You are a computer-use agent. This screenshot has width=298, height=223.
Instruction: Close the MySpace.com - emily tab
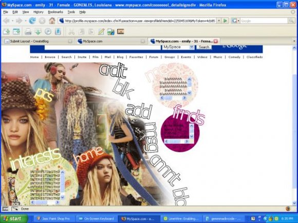click(x=215, y=41)
